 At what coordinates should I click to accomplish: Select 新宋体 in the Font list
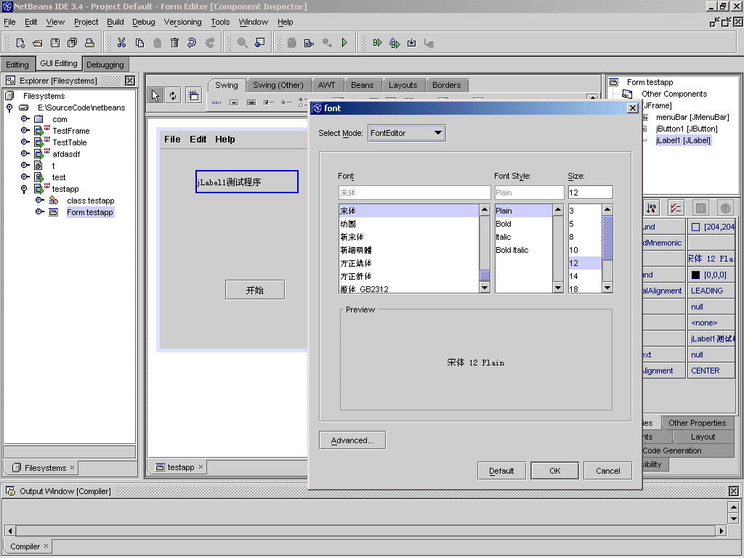(409, 237)
